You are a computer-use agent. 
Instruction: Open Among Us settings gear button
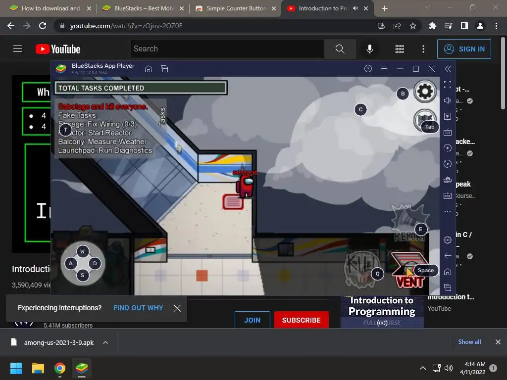point(425,92)
